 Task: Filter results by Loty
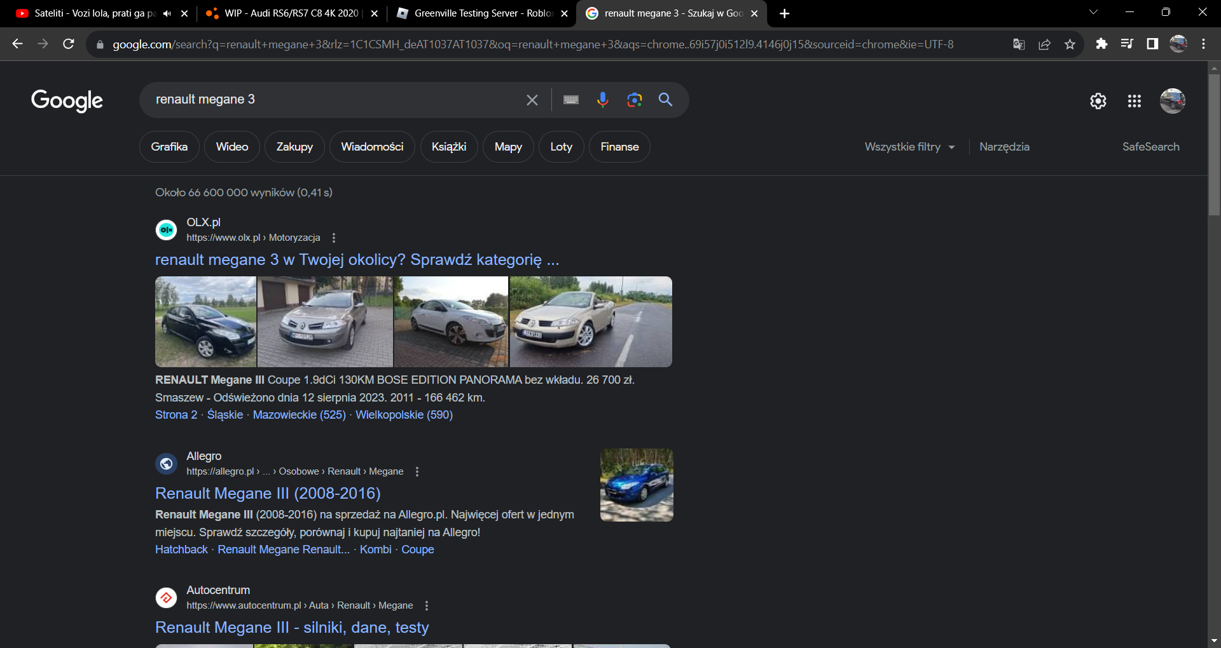pos(561,147)
